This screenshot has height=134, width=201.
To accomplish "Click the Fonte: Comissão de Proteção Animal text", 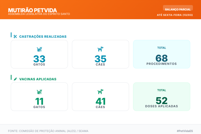I will (x=48, y=131).
